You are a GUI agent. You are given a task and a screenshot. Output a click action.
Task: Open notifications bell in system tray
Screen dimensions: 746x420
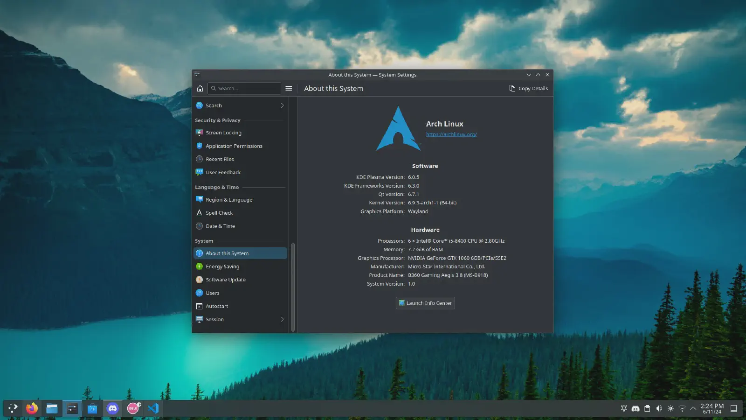pos(624,408)
